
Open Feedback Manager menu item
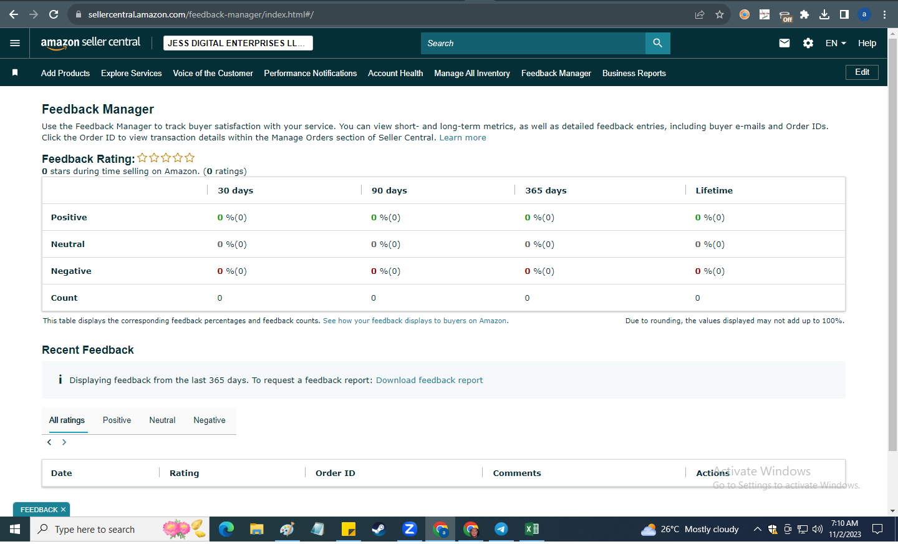click(x=556, y=73)
